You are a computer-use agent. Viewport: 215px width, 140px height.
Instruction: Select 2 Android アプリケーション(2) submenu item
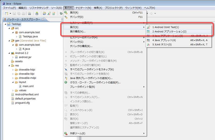pos(179,31)
